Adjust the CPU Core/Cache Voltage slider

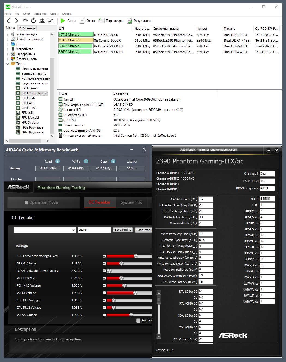click(136, 256)
